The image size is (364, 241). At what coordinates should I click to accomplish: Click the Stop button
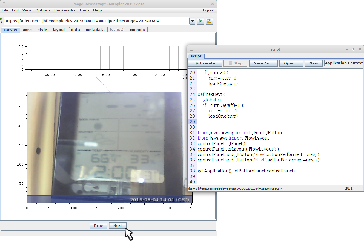pyautogui.click(x=235, y=63)
